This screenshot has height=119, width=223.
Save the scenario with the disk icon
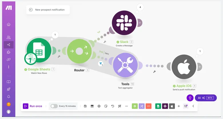click(85, 106)
